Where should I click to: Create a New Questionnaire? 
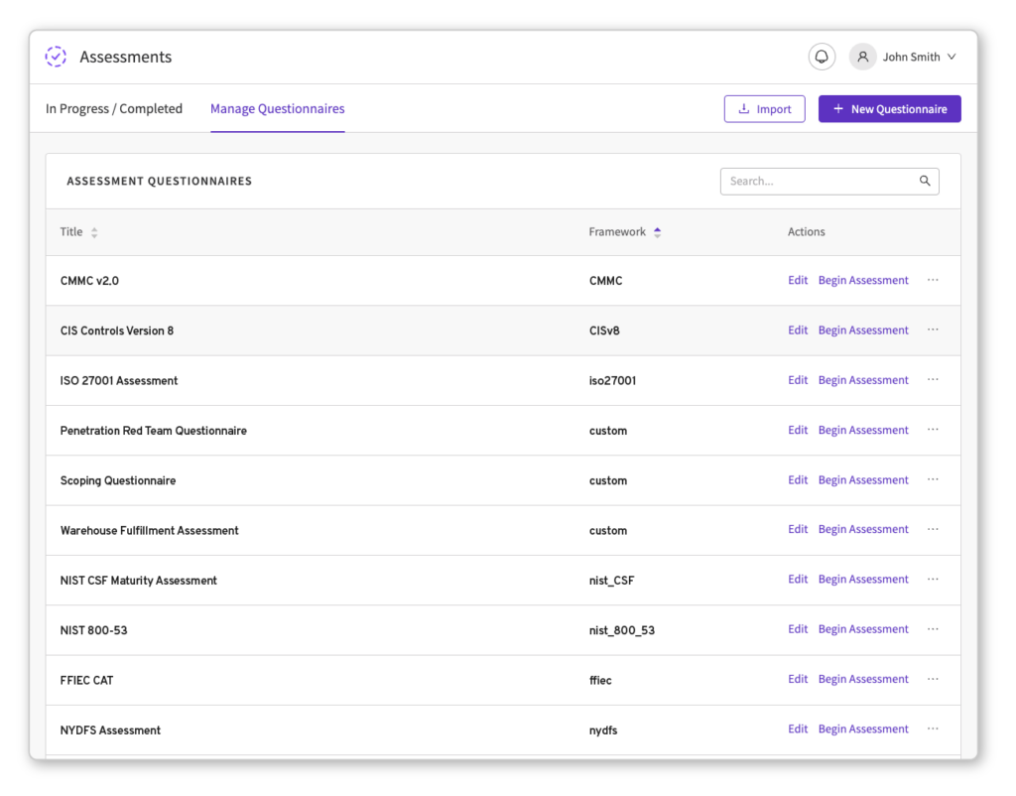click(x=889, y=109)
